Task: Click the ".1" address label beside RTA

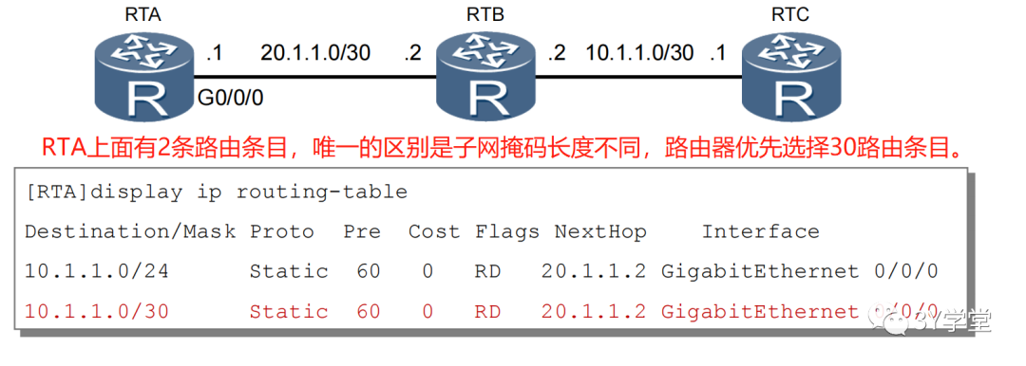Action: (x=214, y=54)
